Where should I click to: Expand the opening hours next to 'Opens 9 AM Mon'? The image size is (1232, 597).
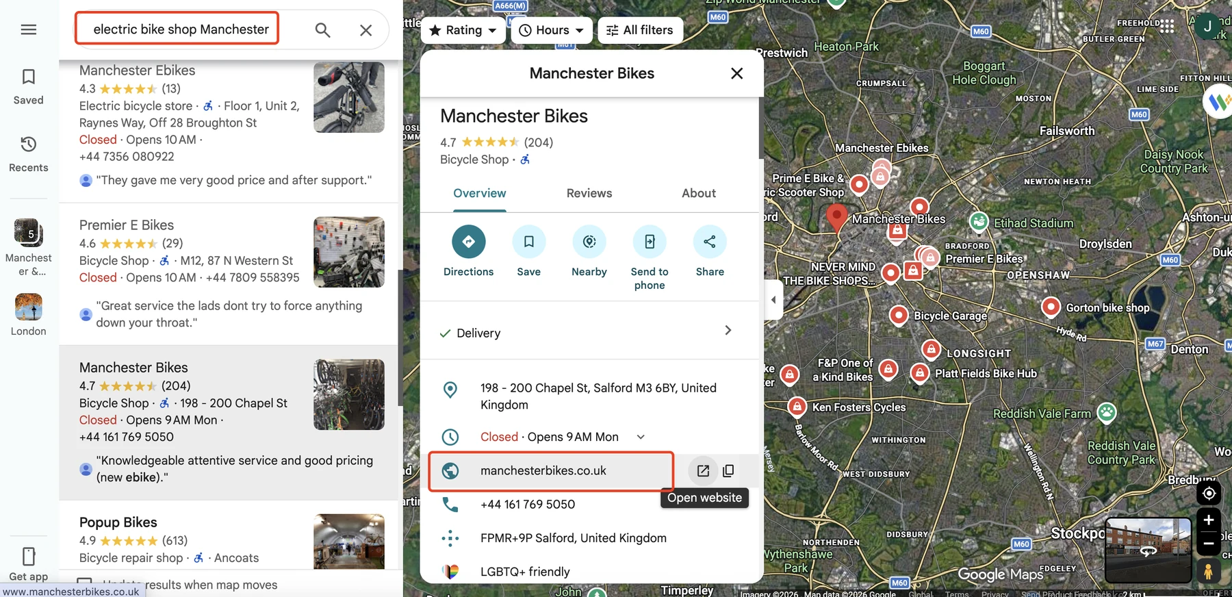tap(641, 437)
